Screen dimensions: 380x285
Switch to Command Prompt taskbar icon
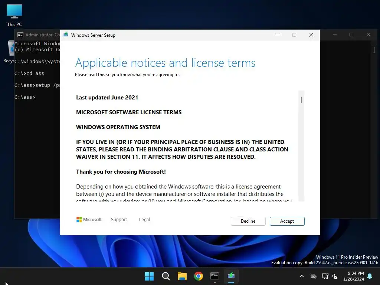215,276
